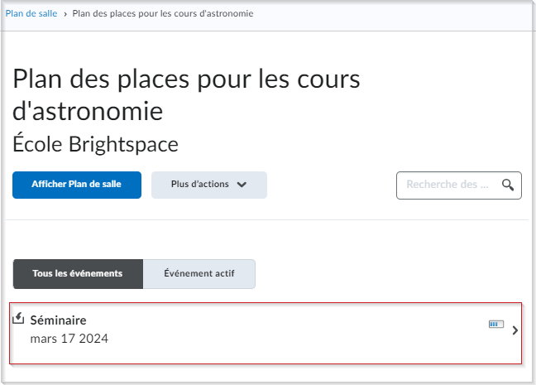This screenshot has height=385, width=536.
Task: Click the magnifying glass search icon
Action: click(x=508, y=185)
